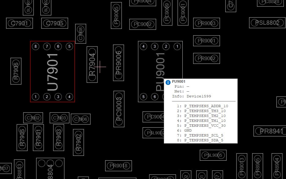Select pin 5 of U7901
Image resolution: width=286 pixels, height=179 pixels.
click(69, 46)
